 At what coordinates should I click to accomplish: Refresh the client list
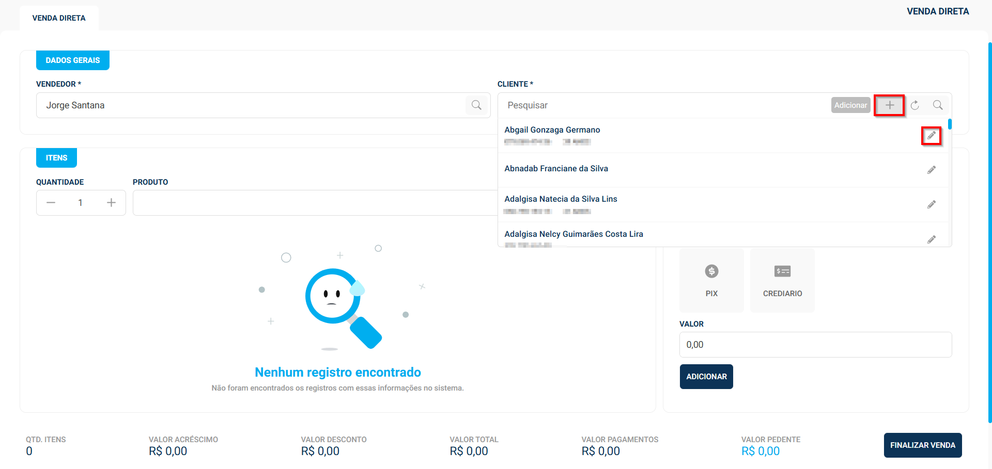(915, 105)
